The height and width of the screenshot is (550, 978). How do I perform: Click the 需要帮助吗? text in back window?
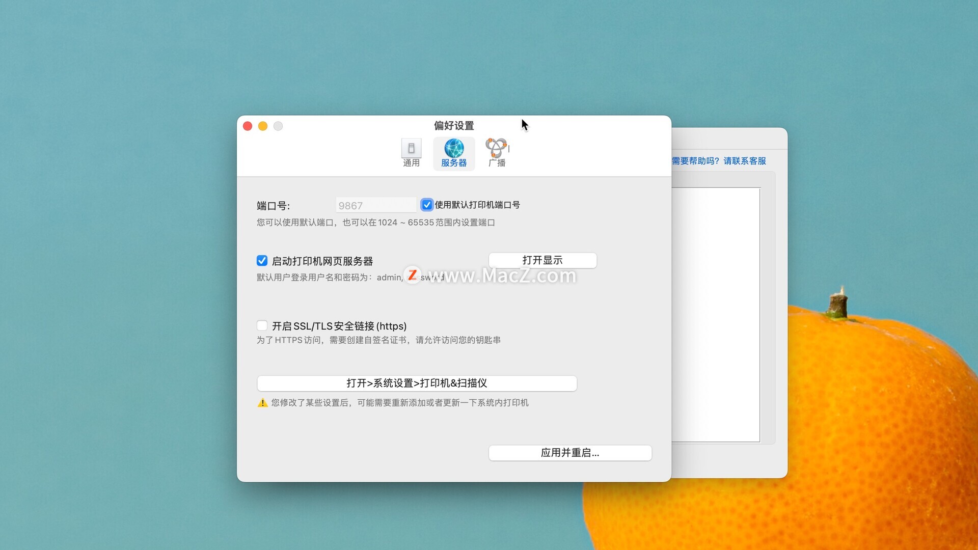pyautogui.click(x=695, y=161)
